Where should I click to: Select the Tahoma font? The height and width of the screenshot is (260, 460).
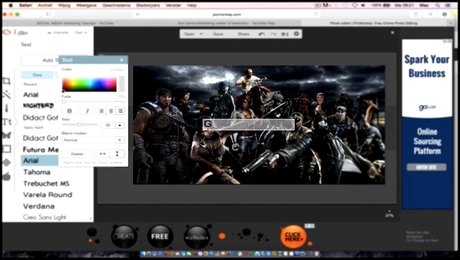37,172
